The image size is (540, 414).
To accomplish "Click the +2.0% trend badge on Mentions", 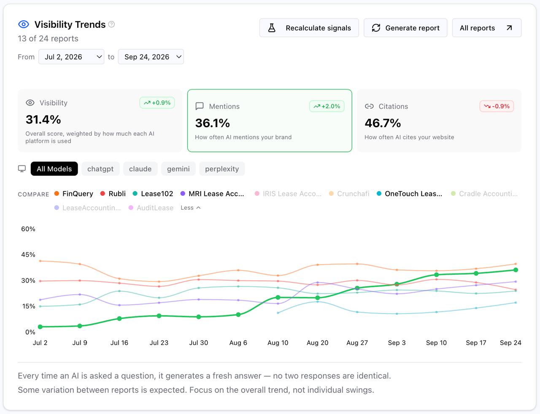I will coord(327,106).
